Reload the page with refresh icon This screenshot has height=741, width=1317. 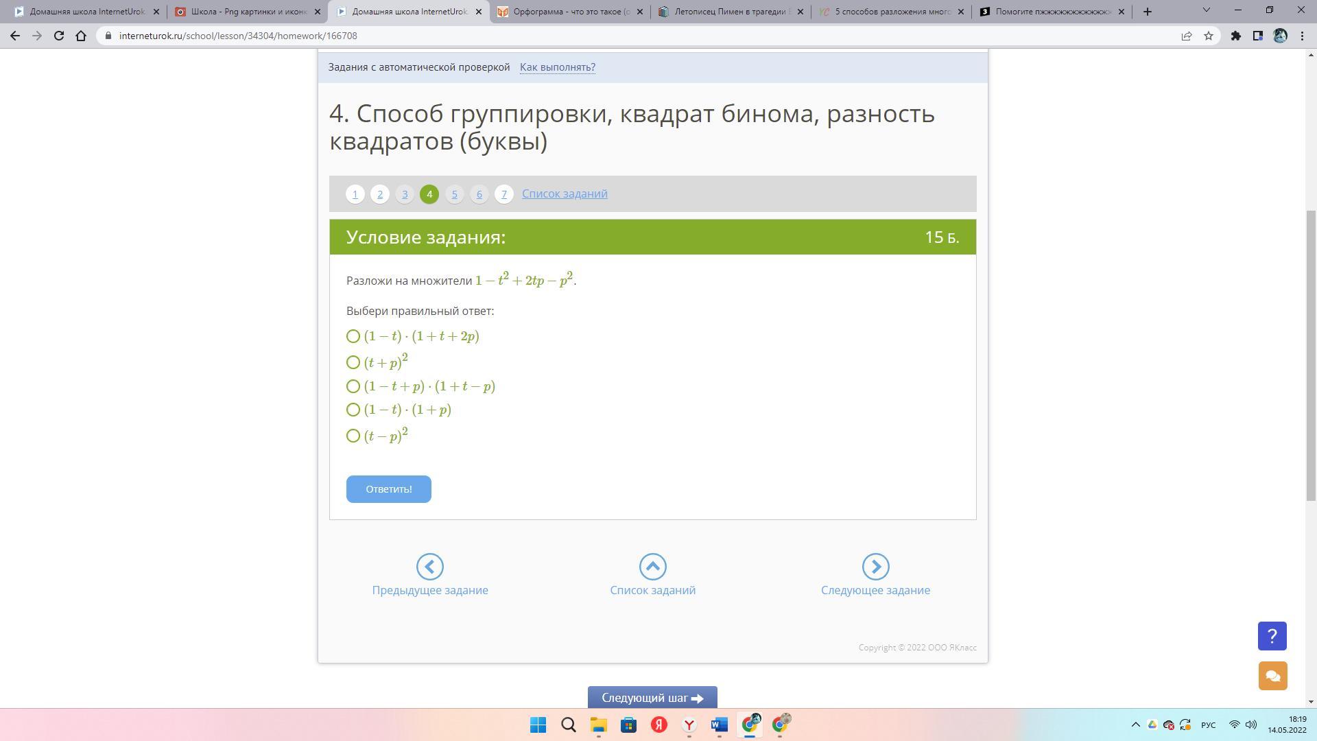click(x=59, y=36)
